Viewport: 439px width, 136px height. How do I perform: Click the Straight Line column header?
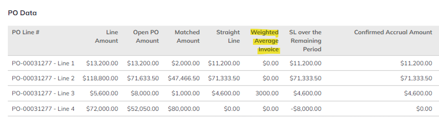coord(228,36)
